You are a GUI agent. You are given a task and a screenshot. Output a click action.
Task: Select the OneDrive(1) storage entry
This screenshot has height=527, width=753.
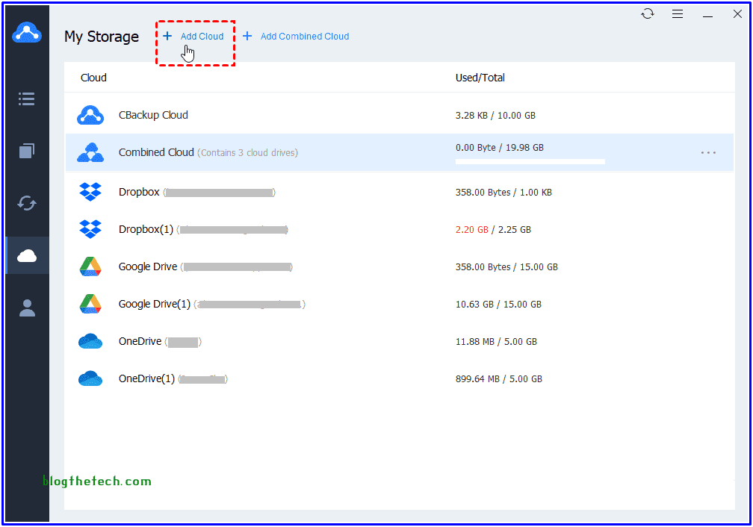tap(146, 379)
